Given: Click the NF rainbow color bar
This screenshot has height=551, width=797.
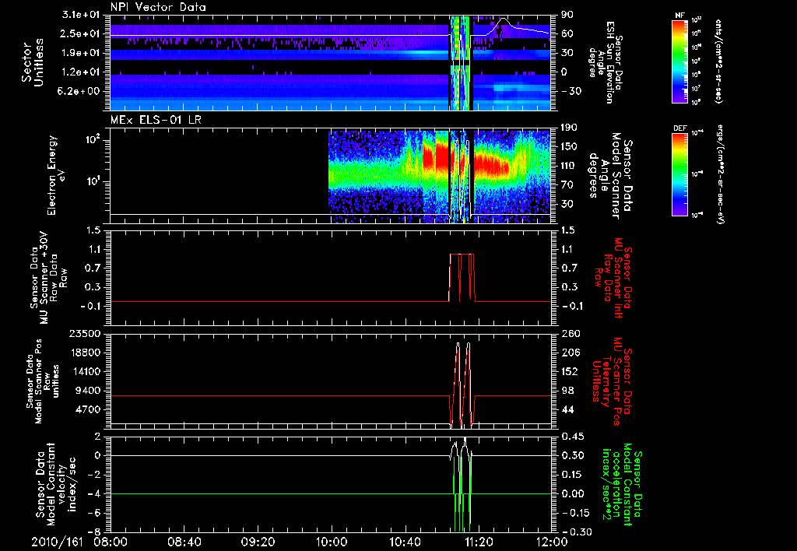Looking at the screenshot, I should coord(679,61).
